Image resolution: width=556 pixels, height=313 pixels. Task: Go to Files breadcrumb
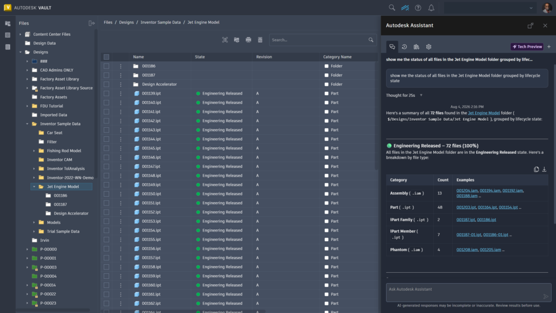click(x=108, y=22)
